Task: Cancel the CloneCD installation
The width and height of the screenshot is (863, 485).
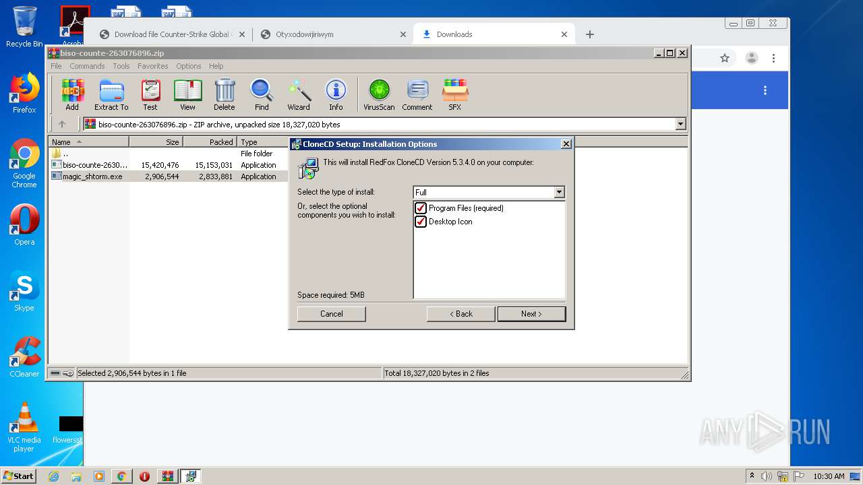Action: [x=332, y=314]
